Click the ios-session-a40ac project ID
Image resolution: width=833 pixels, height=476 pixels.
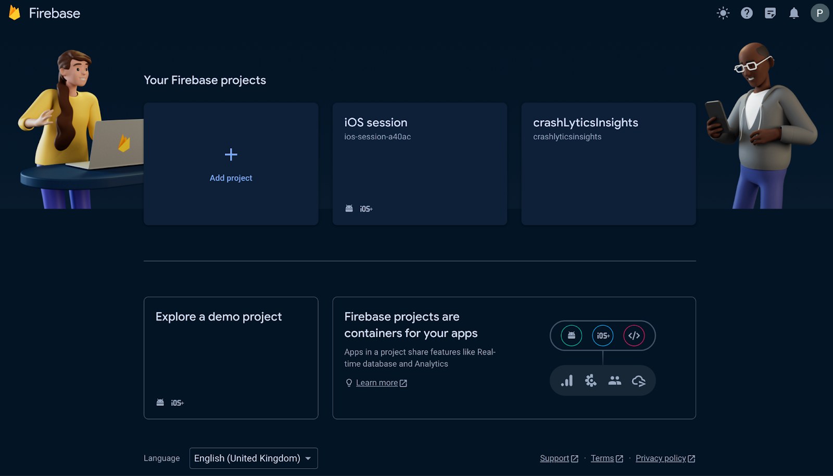[x=377, y=137]
